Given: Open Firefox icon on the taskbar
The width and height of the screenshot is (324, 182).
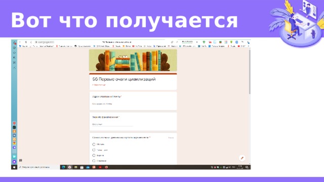Looking at the screenshot, I should tap(106, 167).
